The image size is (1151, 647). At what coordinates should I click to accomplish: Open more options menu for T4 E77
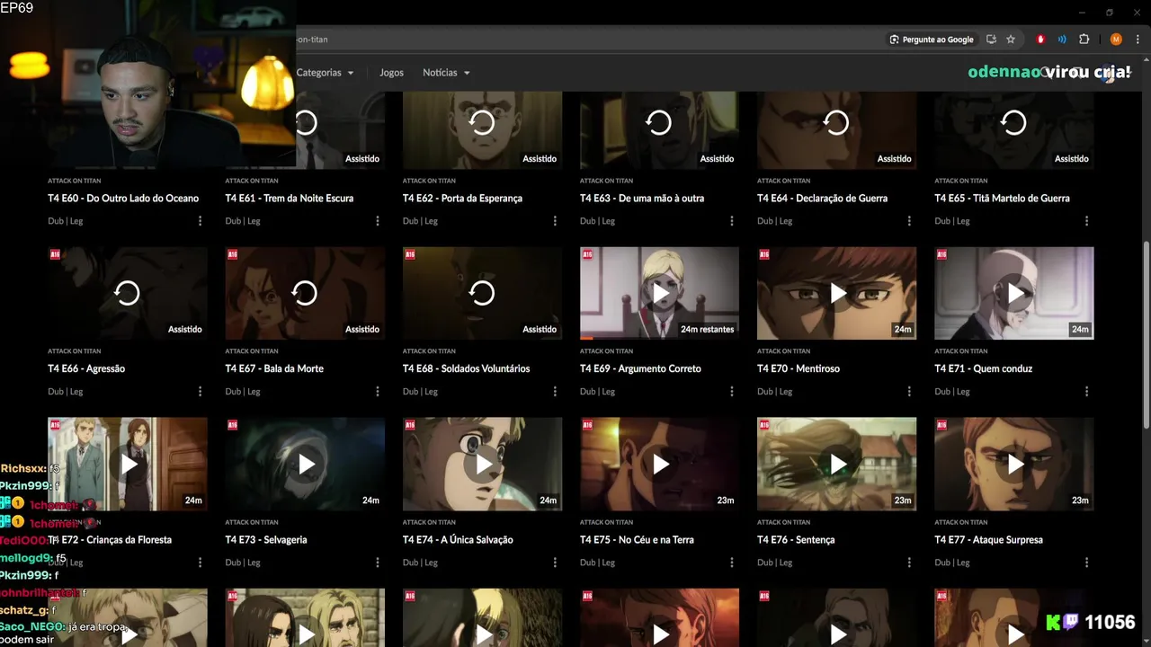[x=1086, y=563]
